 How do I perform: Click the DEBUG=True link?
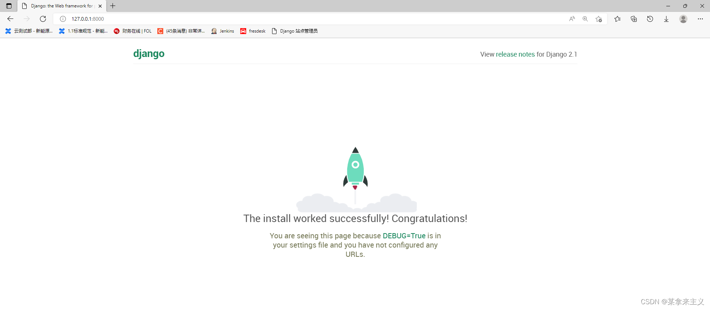[x=404, y=236]
